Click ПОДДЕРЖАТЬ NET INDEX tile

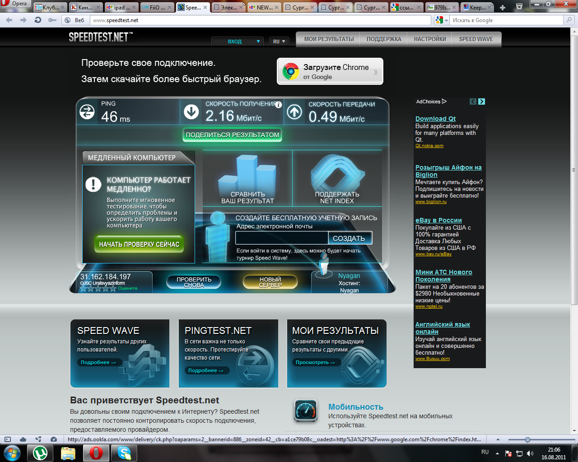click(x=337, y=179)
